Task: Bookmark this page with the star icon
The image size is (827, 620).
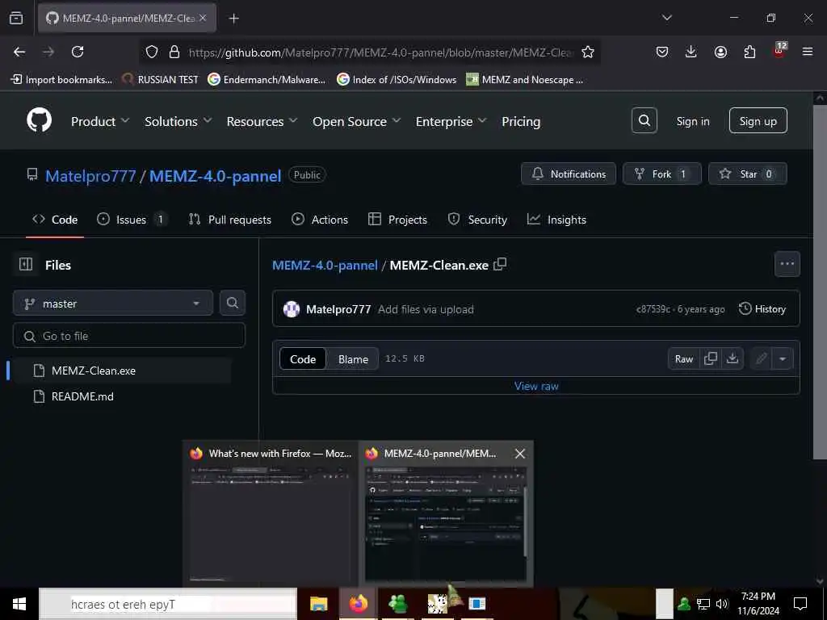Action: point(588,52)
